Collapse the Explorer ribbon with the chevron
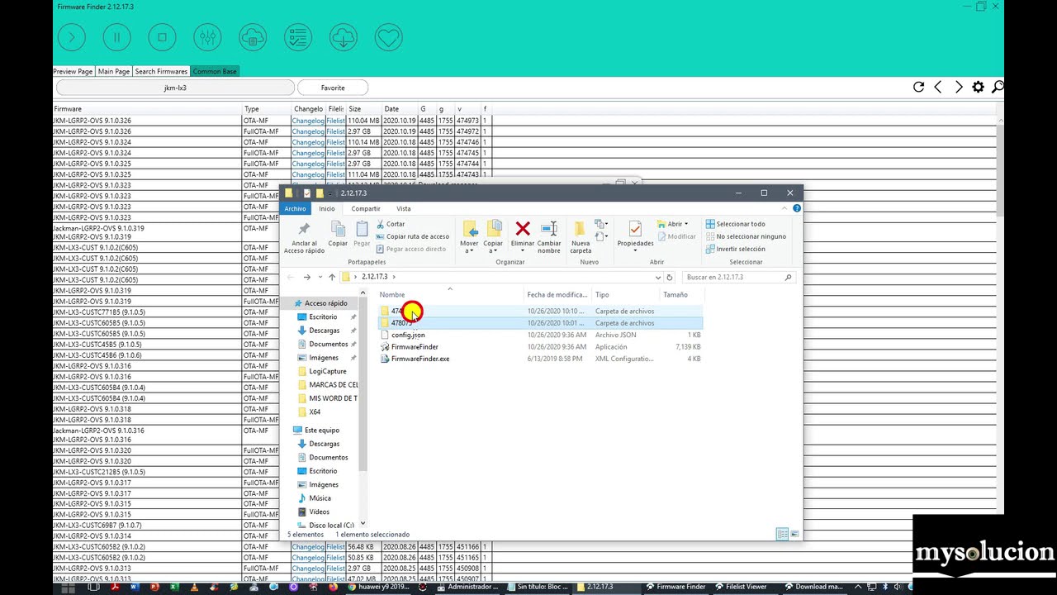The width and height of the screenshot is (1057, 595). pyautogui.click(x=786, y=208)
